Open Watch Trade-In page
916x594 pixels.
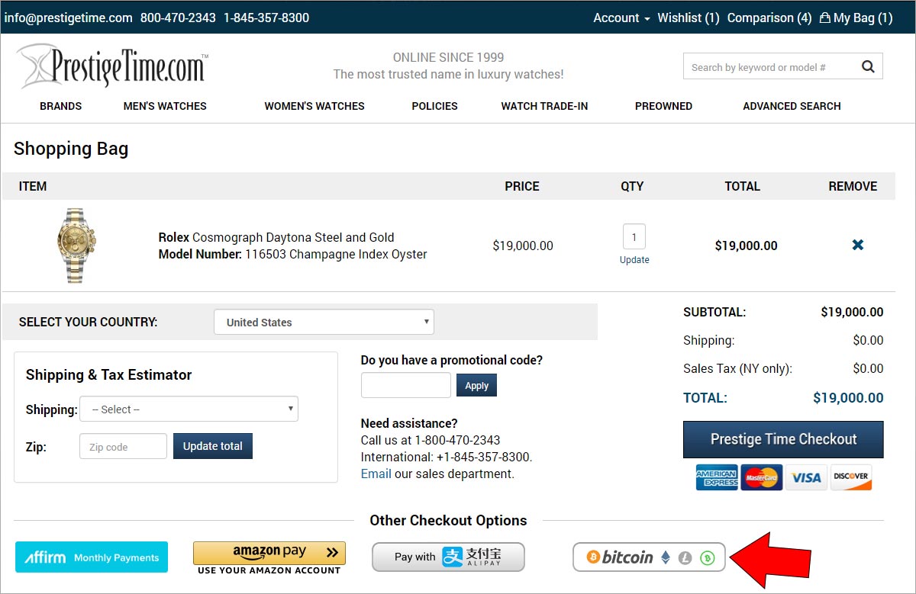pyautogui.click(x=544, y=106)
